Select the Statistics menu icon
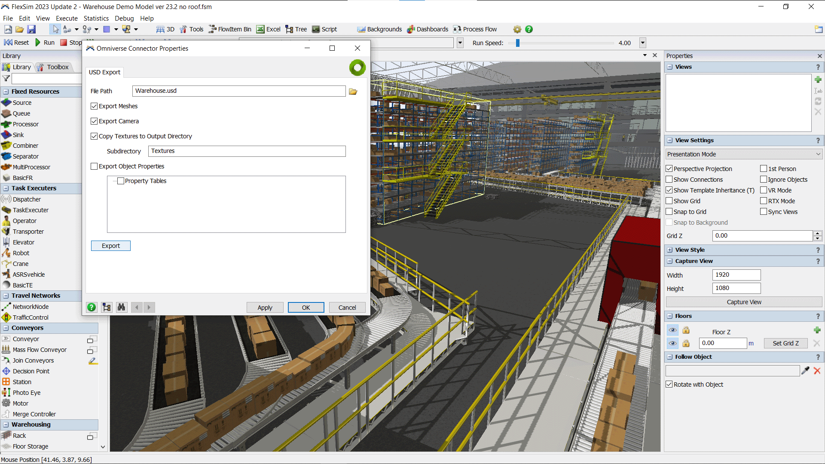The width and height of the screenshot is (825, 464). coord(95,18)
